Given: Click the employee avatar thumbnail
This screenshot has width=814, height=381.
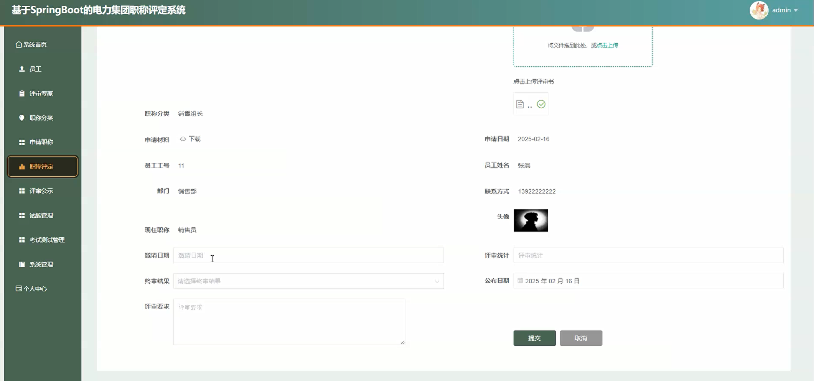Looking at the screenshot, I should pos(531,220).
